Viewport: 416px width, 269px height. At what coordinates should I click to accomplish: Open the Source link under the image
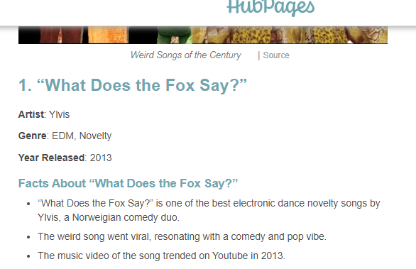(x=276, y=55)
